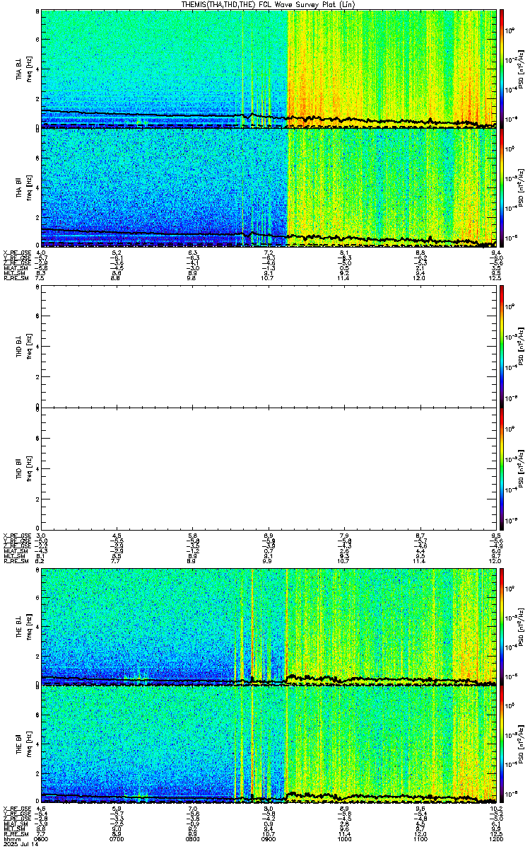Click the 'THA B⊥ freq [Hz]' axis label

click(23, 69)
